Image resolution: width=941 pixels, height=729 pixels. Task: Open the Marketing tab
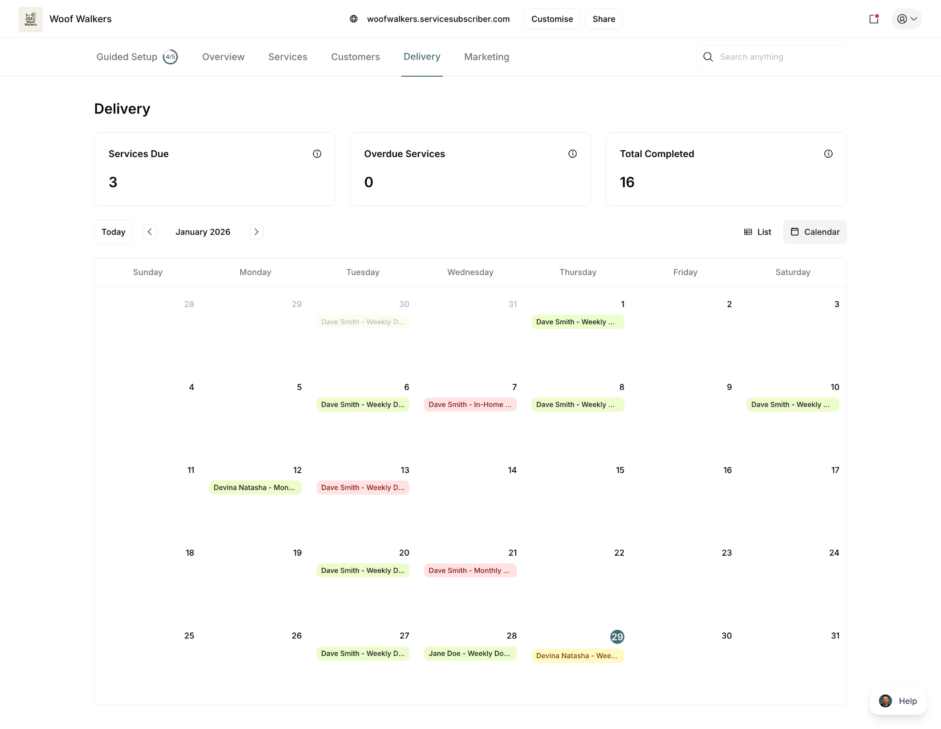coord(486,57)
